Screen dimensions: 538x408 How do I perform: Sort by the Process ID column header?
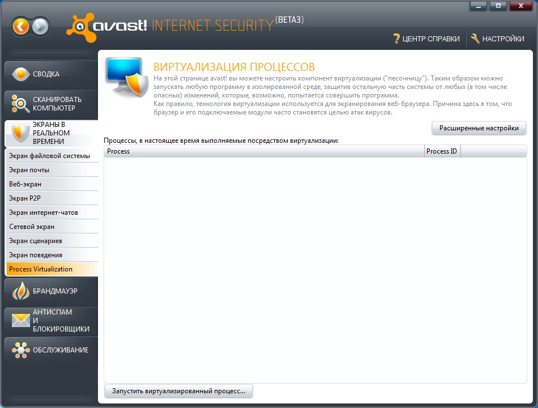(442, 151)
